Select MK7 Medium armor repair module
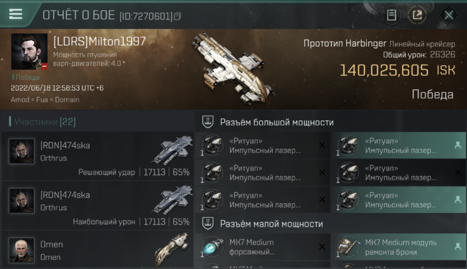 (x=399, y=247)
